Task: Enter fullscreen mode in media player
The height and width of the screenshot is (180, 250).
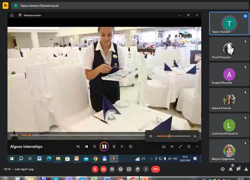Action: pyautogui.click(x=181, y=147)
